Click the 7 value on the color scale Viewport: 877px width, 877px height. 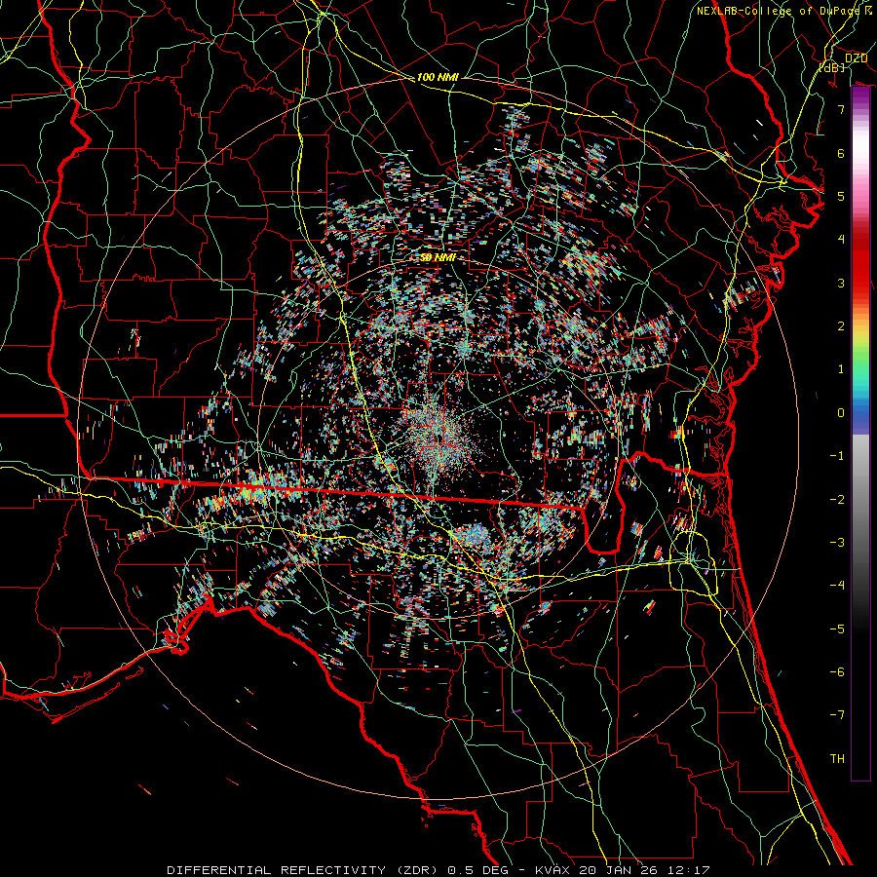coord(841,109)
